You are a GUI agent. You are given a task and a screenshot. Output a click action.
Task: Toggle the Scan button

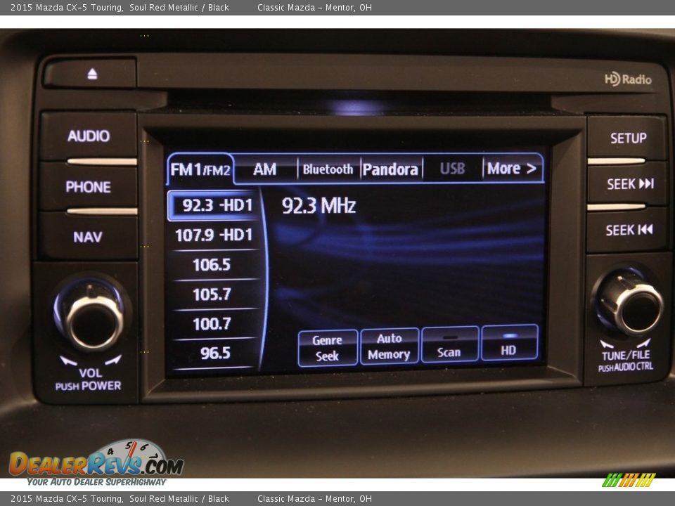pos(449,344)
